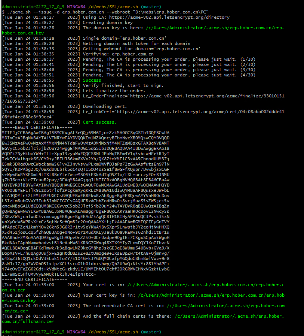This screenshot has height=336, width=304.
Task: Click the first certificate line starting MIIFJjCCBA6g
Action: coord(86,133)
